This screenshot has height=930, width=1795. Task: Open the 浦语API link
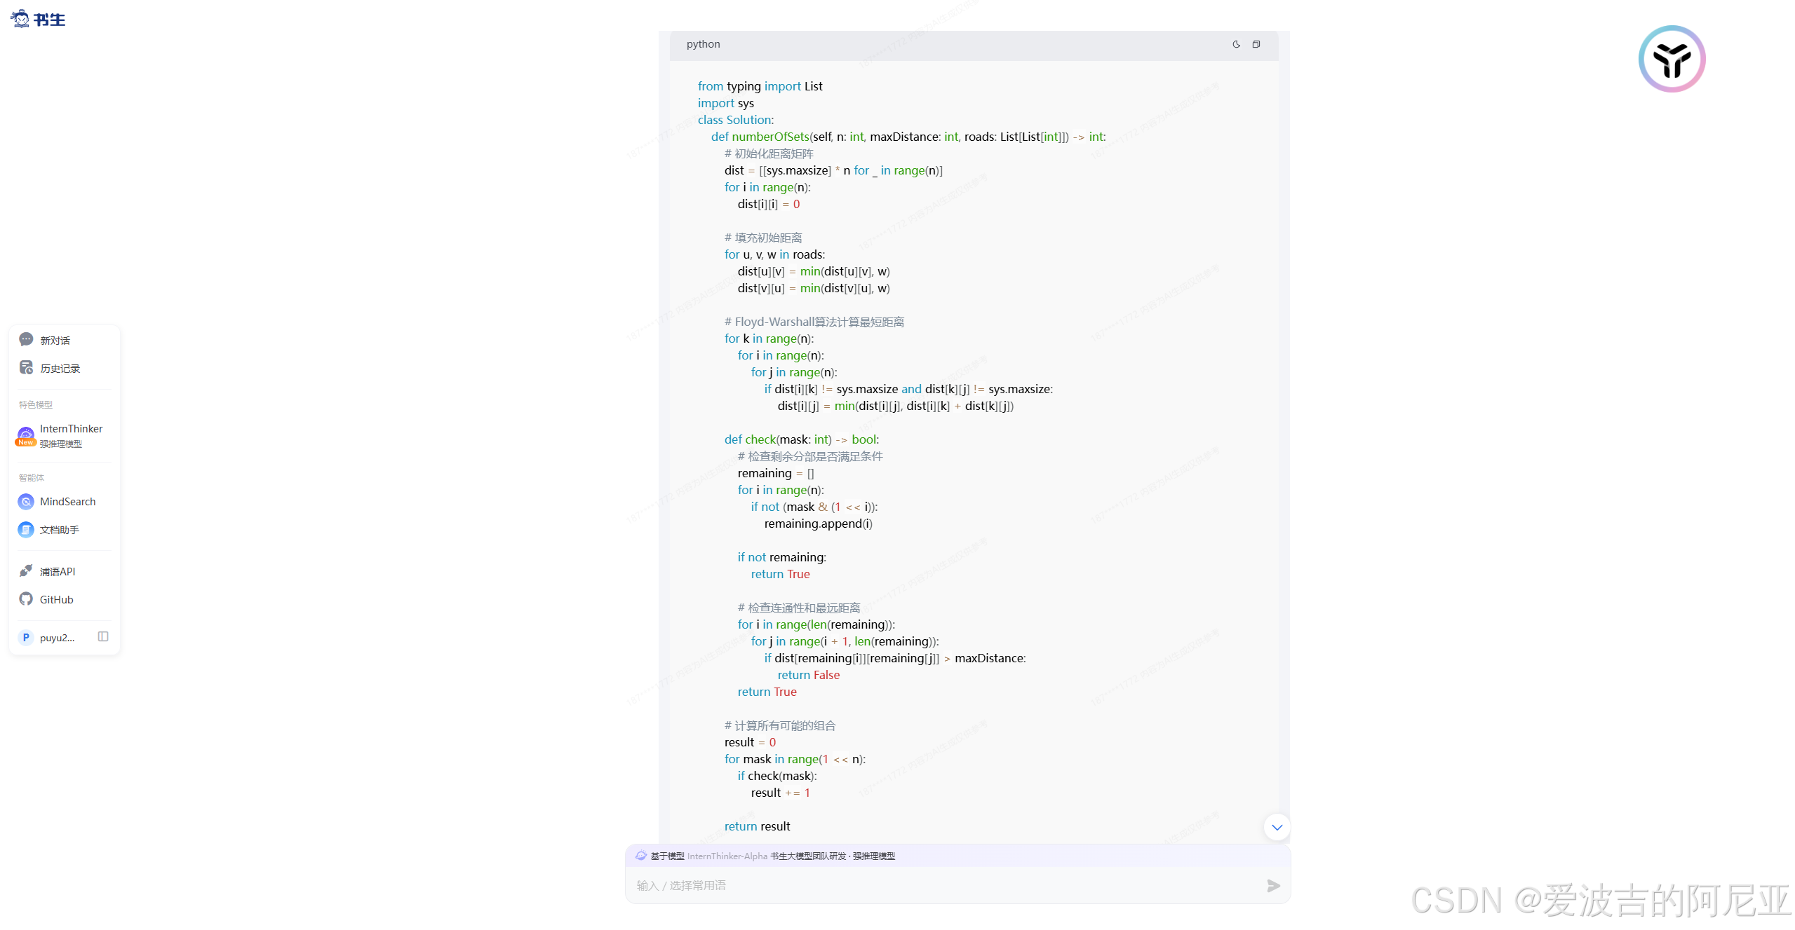pyautogui.click(x=57, y=572)
